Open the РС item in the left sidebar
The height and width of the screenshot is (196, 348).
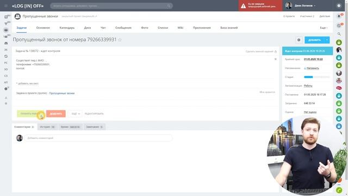[6, 63]
